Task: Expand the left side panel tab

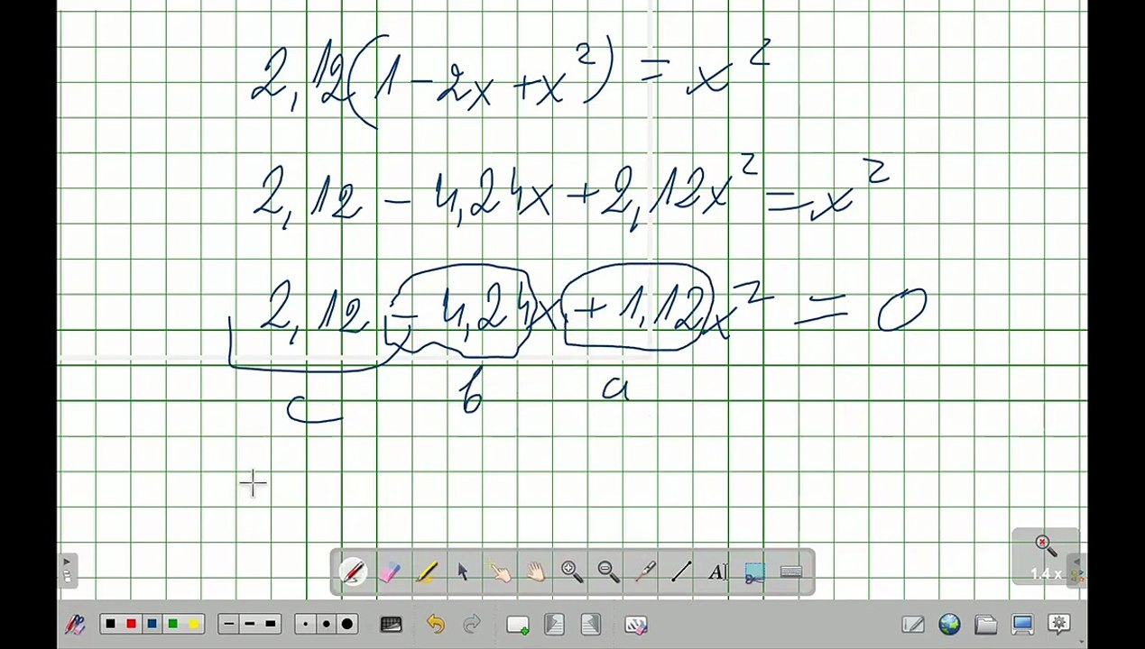Action: tap(67, 570)
